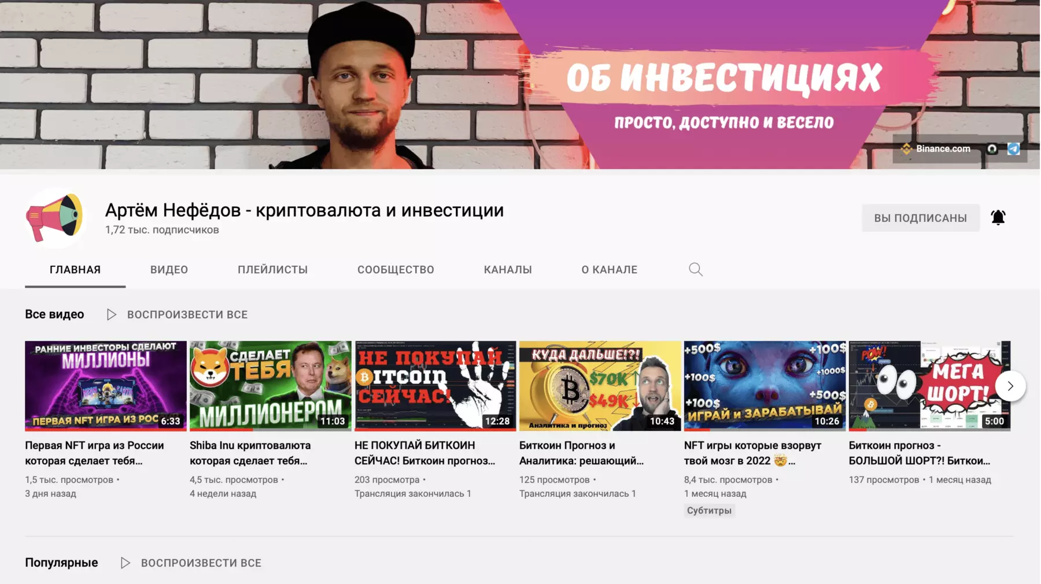Screen dimensions: 1041x584
Task: Click the 'Субтитры' badge under the NFT games video
Action: click(709, 511)
